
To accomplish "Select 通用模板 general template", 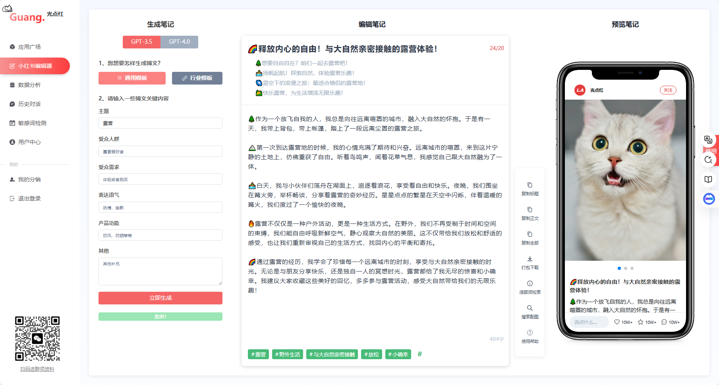I will (132, 78).
